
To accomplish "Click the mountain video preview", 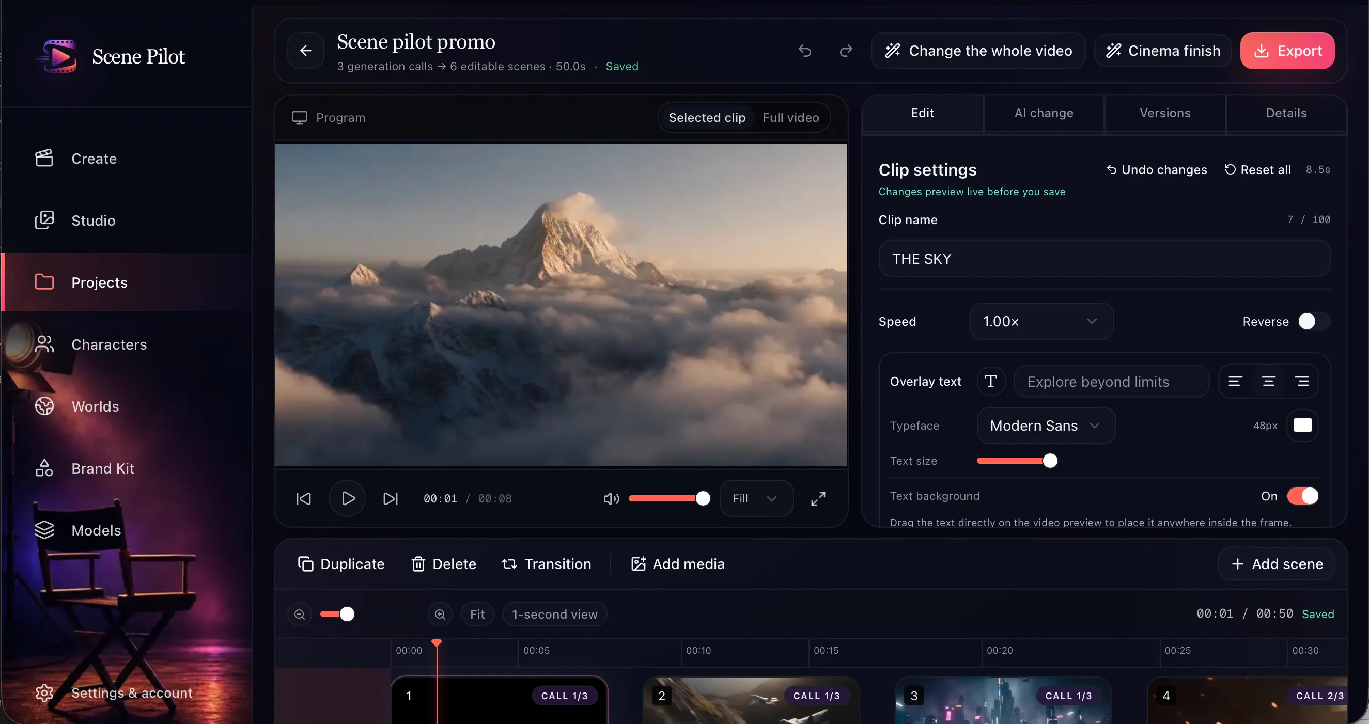I will [561, 304].
